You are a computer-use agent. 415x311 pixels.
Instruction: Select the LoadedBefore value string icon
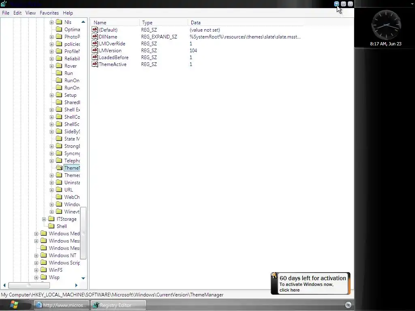coord(95,57)
